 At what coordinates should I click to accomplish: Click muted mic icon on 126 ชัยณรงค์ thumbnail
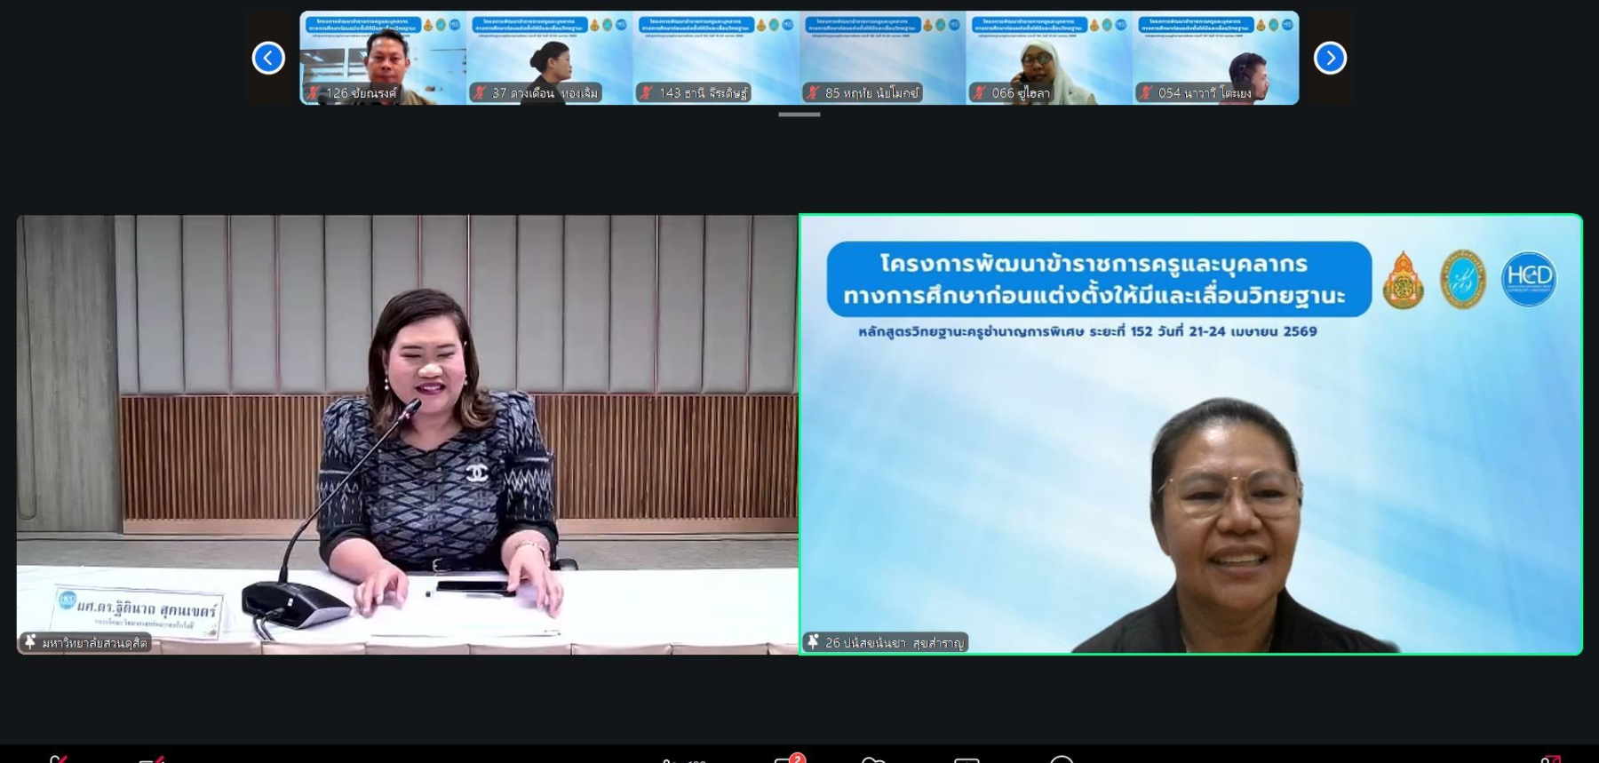314,92
